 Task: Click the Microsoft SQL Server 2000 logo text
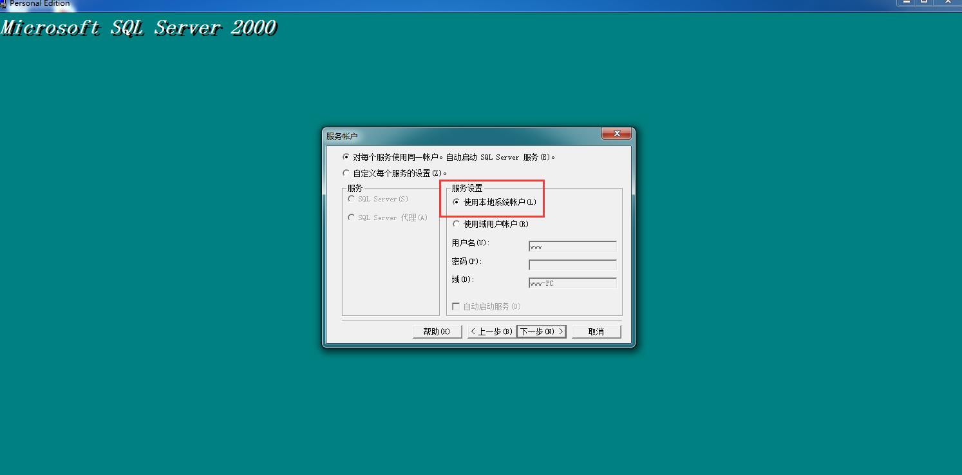point(139,27)
